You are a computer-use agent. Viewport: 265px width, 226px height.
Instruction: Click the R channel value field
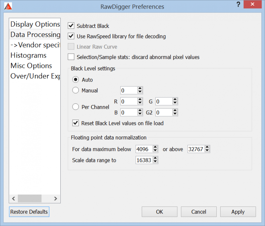[x=129, y=101]
